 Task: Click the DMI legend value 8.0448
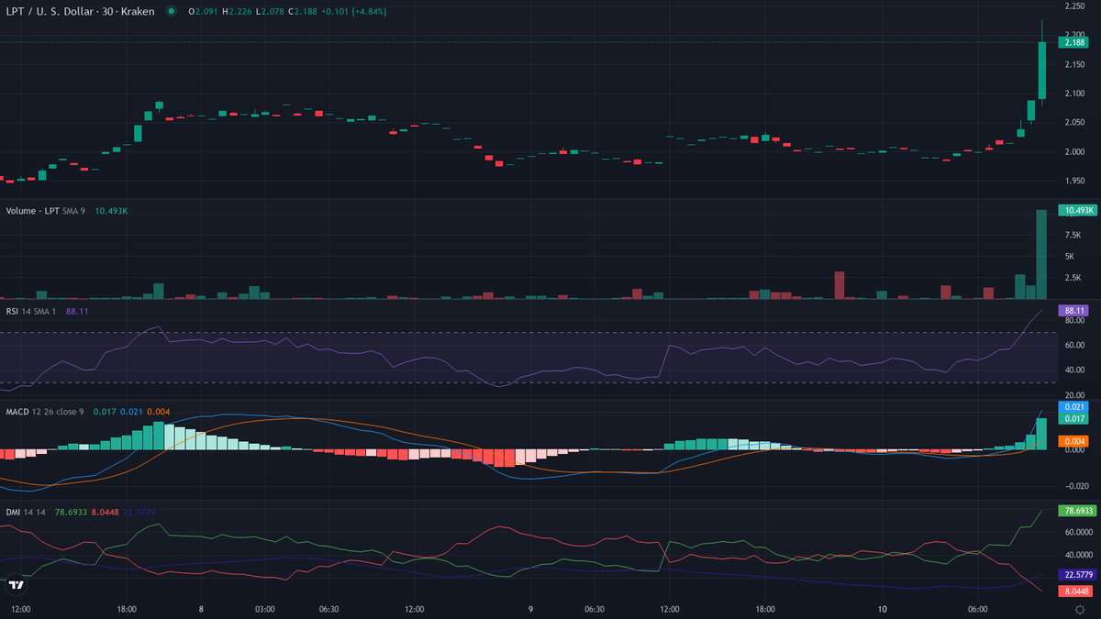(x=105, y=513)
